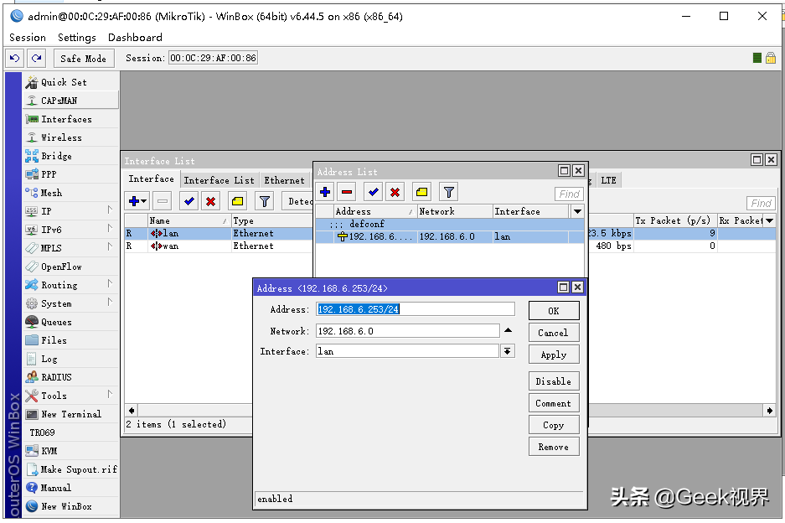Click the yellow comment icon in Address List toolbar

[x=422, y=192]
